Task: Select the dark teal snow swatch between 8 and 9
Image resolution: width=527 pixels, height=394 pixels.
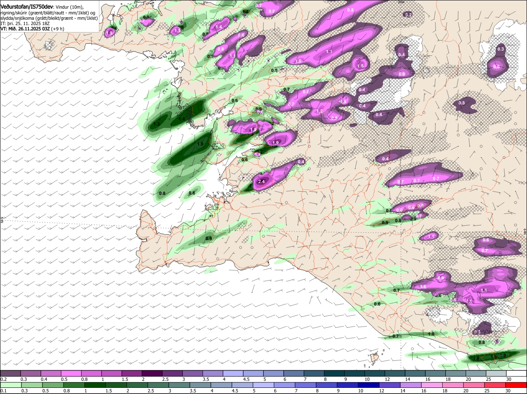Action: pyautogui.click(x=334, y=373)
